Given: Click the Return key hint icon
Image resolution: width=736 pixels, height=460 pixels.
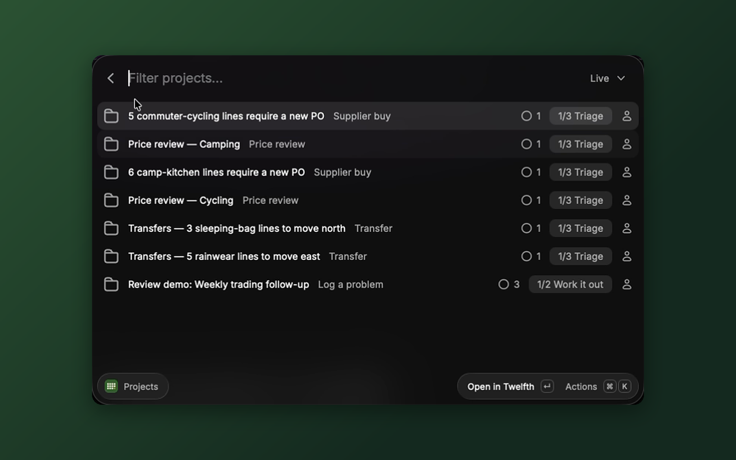Looking at the screenshot, I should coord(547,386).
